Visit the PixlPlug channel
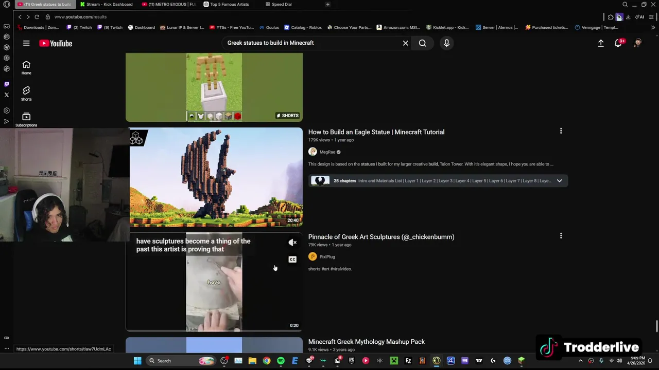 327,257
